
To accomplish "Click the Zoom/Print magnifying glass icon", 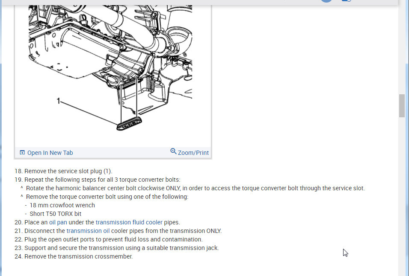I will click(173, 151).
